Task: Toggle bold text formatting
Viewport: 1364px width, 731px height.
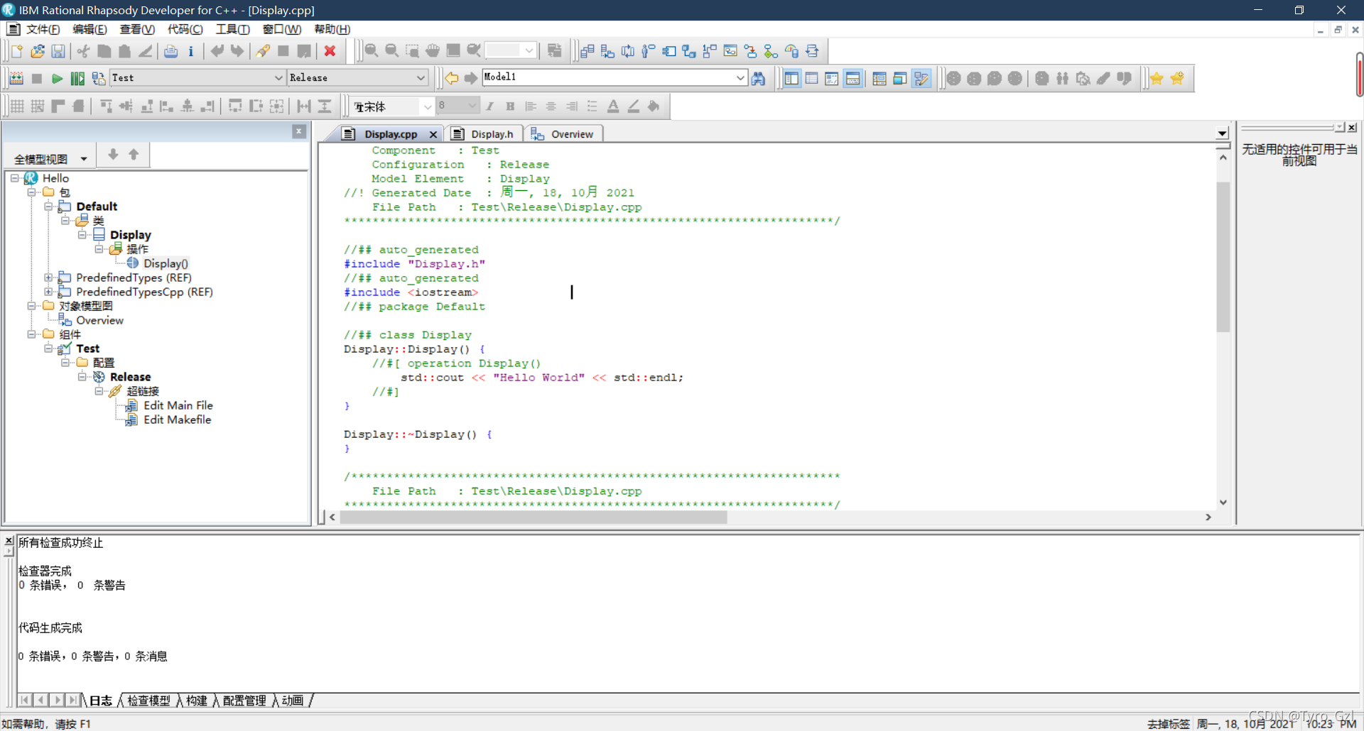Action: pyautogui.click(x=510, y=106)
